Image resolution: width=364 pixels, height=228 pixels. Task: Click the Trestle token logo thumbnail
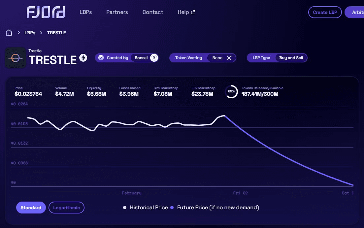coord(16,58)
